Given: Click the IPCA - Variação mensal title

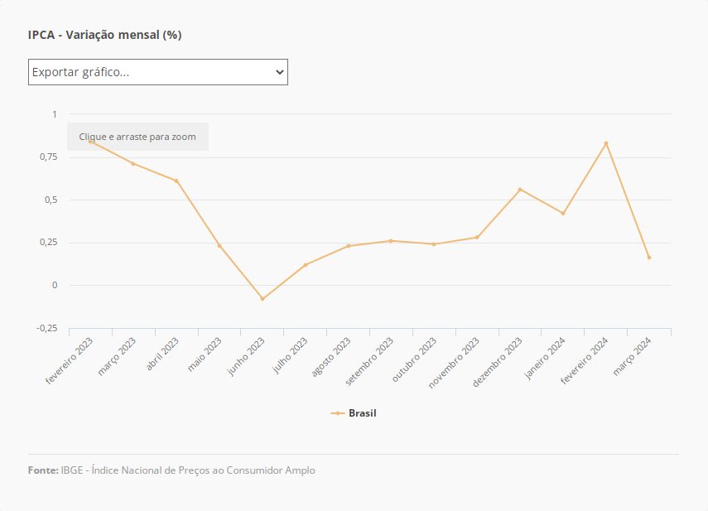Looking at the screenshot, I should pos(104,35).
